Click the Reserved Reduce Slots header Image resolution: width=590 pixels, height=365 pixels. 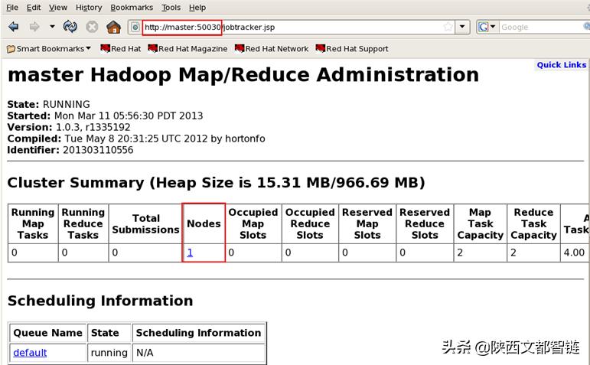pyautogui.click(x=425, y=223)
